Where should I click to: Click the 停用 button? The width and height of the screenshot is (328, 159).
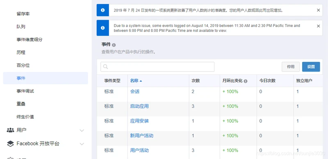[291, 67]
